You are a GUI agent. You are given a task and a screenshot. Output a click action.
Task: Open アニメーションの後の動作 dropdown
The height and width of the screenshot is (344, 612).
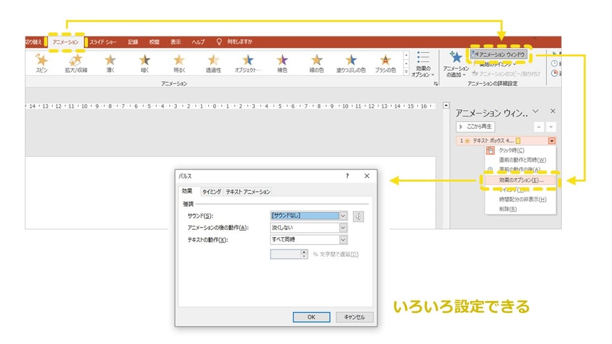click(x=343, y=227)
